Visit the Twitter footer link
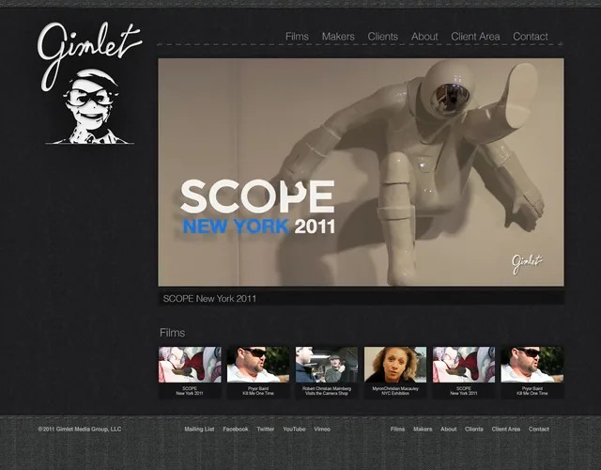 tap(266, 429)
